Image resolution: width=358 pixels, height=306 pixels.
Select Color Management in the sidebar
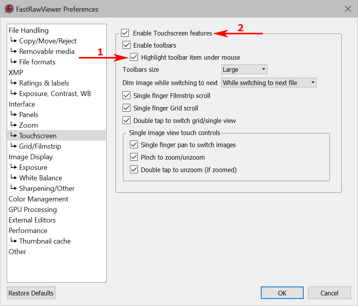38,199
